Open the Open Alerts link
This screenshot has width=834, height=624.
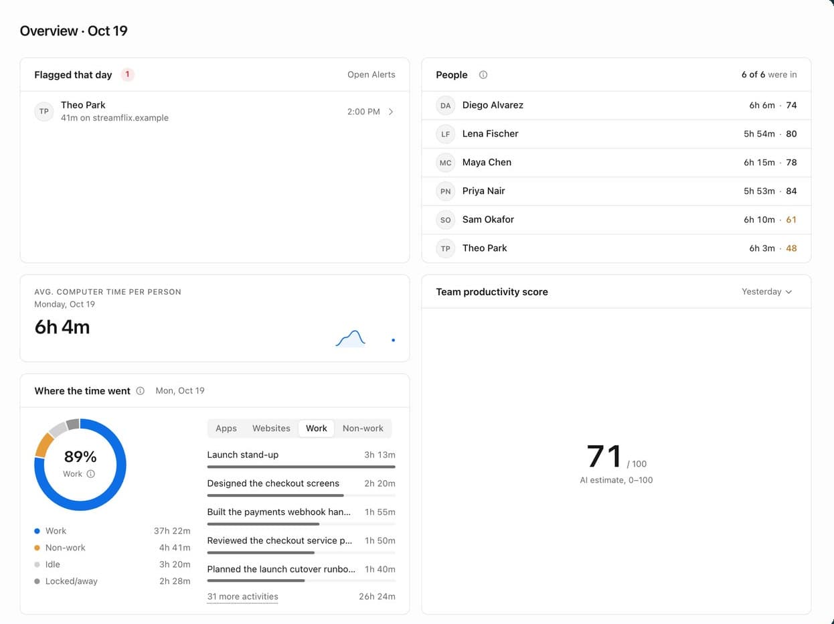coord(371,75)
